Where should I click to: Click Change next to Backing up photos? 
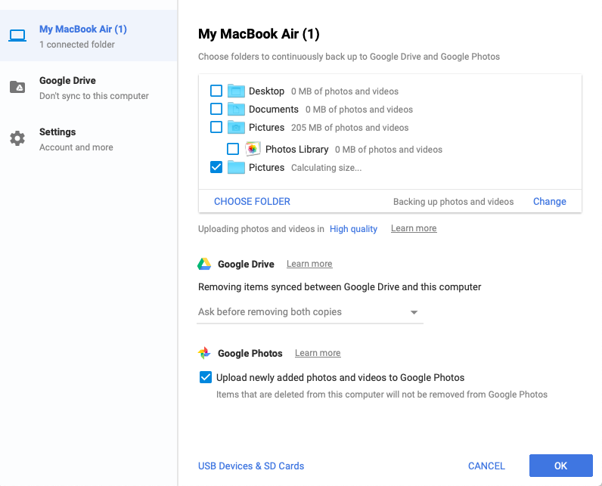[x=549, y=201]
